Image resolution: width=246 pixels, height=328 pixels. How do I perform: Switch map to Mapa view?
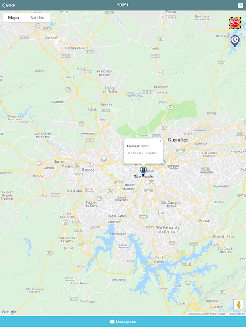pyautogui.click(x=13, y=18)
